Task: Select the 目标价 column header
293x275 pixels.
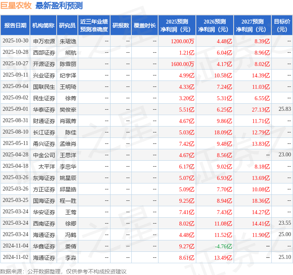Action: click(x=282, y=26)
